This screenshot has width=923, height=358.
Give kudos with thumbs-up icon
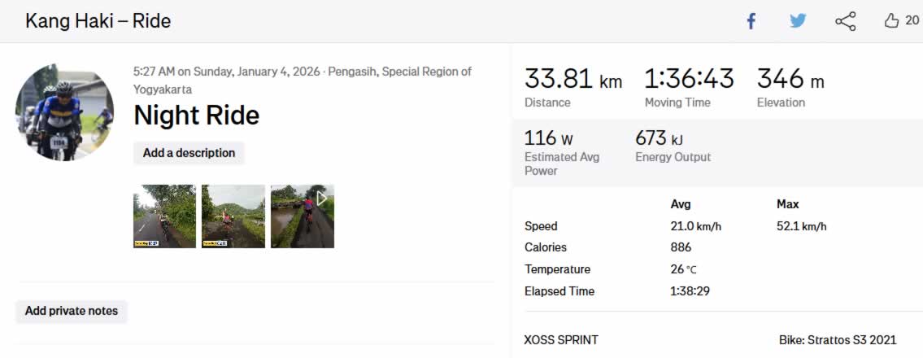point(891,21)
